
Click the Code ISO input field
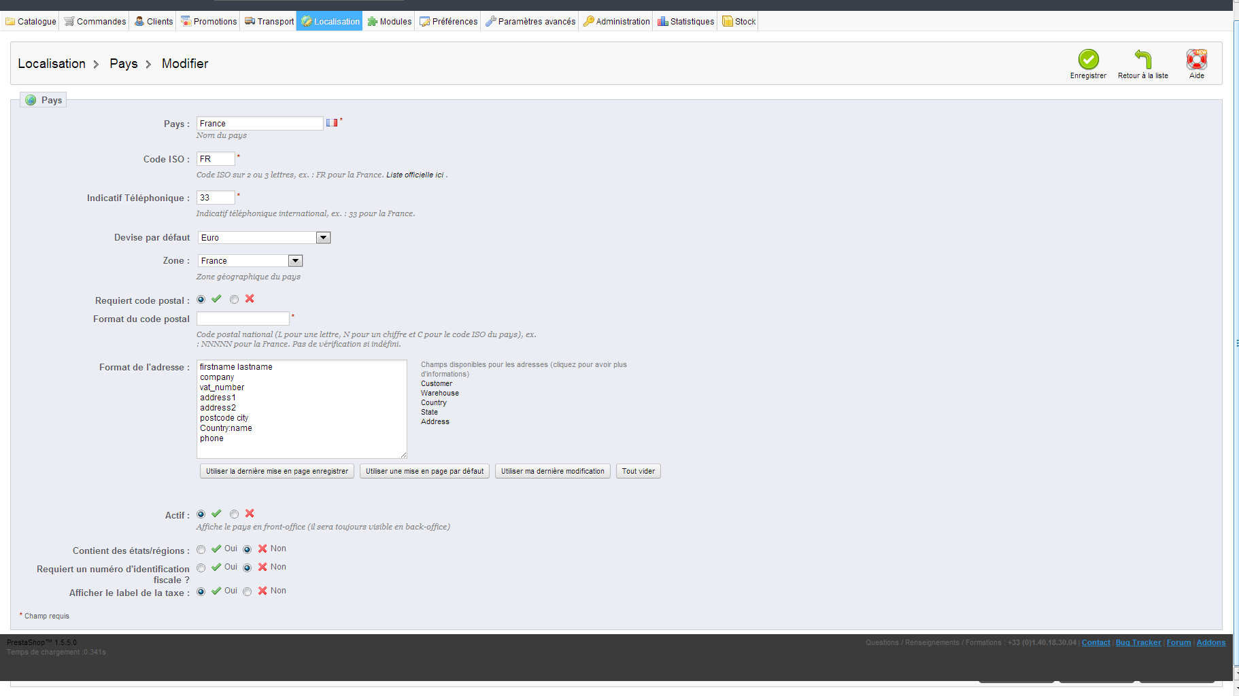pyautogui.click(x=216, y=158)
